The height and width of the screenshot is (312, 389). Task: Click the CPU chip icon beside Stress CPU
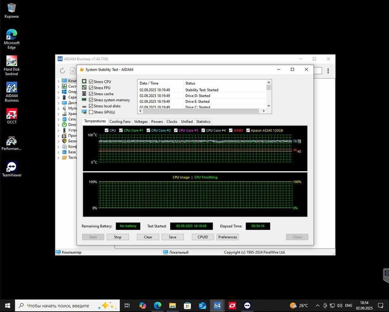[84, 81]
